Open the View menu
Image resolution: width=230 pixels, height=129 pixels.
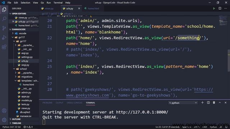click(35, 3)
